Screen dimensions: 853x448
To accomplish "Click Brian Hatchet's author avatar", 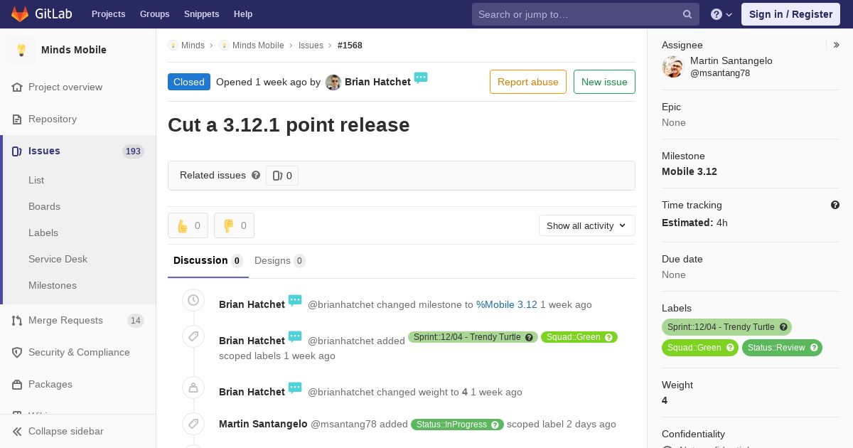I will (333, 82).
